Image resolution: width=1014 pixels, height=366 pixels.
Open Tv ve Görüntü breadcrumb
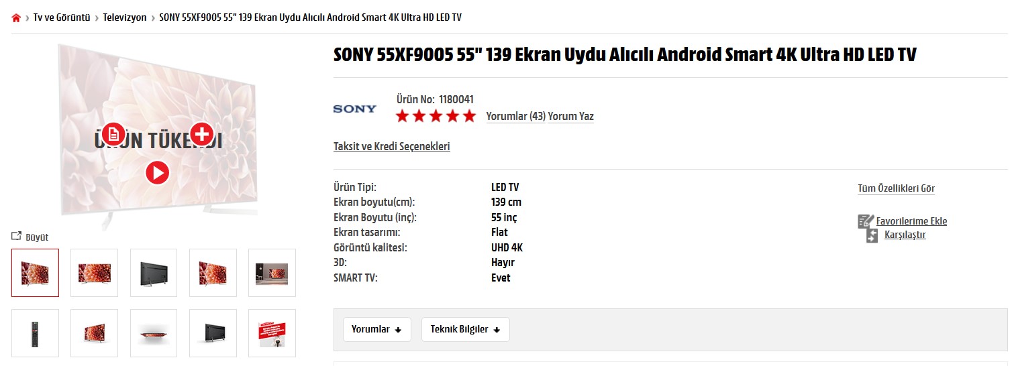tap(62, 17)
